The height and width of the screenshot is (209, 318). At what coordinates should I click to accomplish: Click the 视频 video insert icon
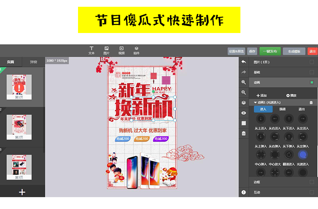pos(122,50)
